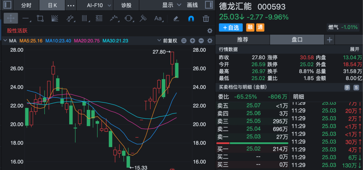
Task: Open the AI-F10 dropdown
Action: tap(99, 5)
